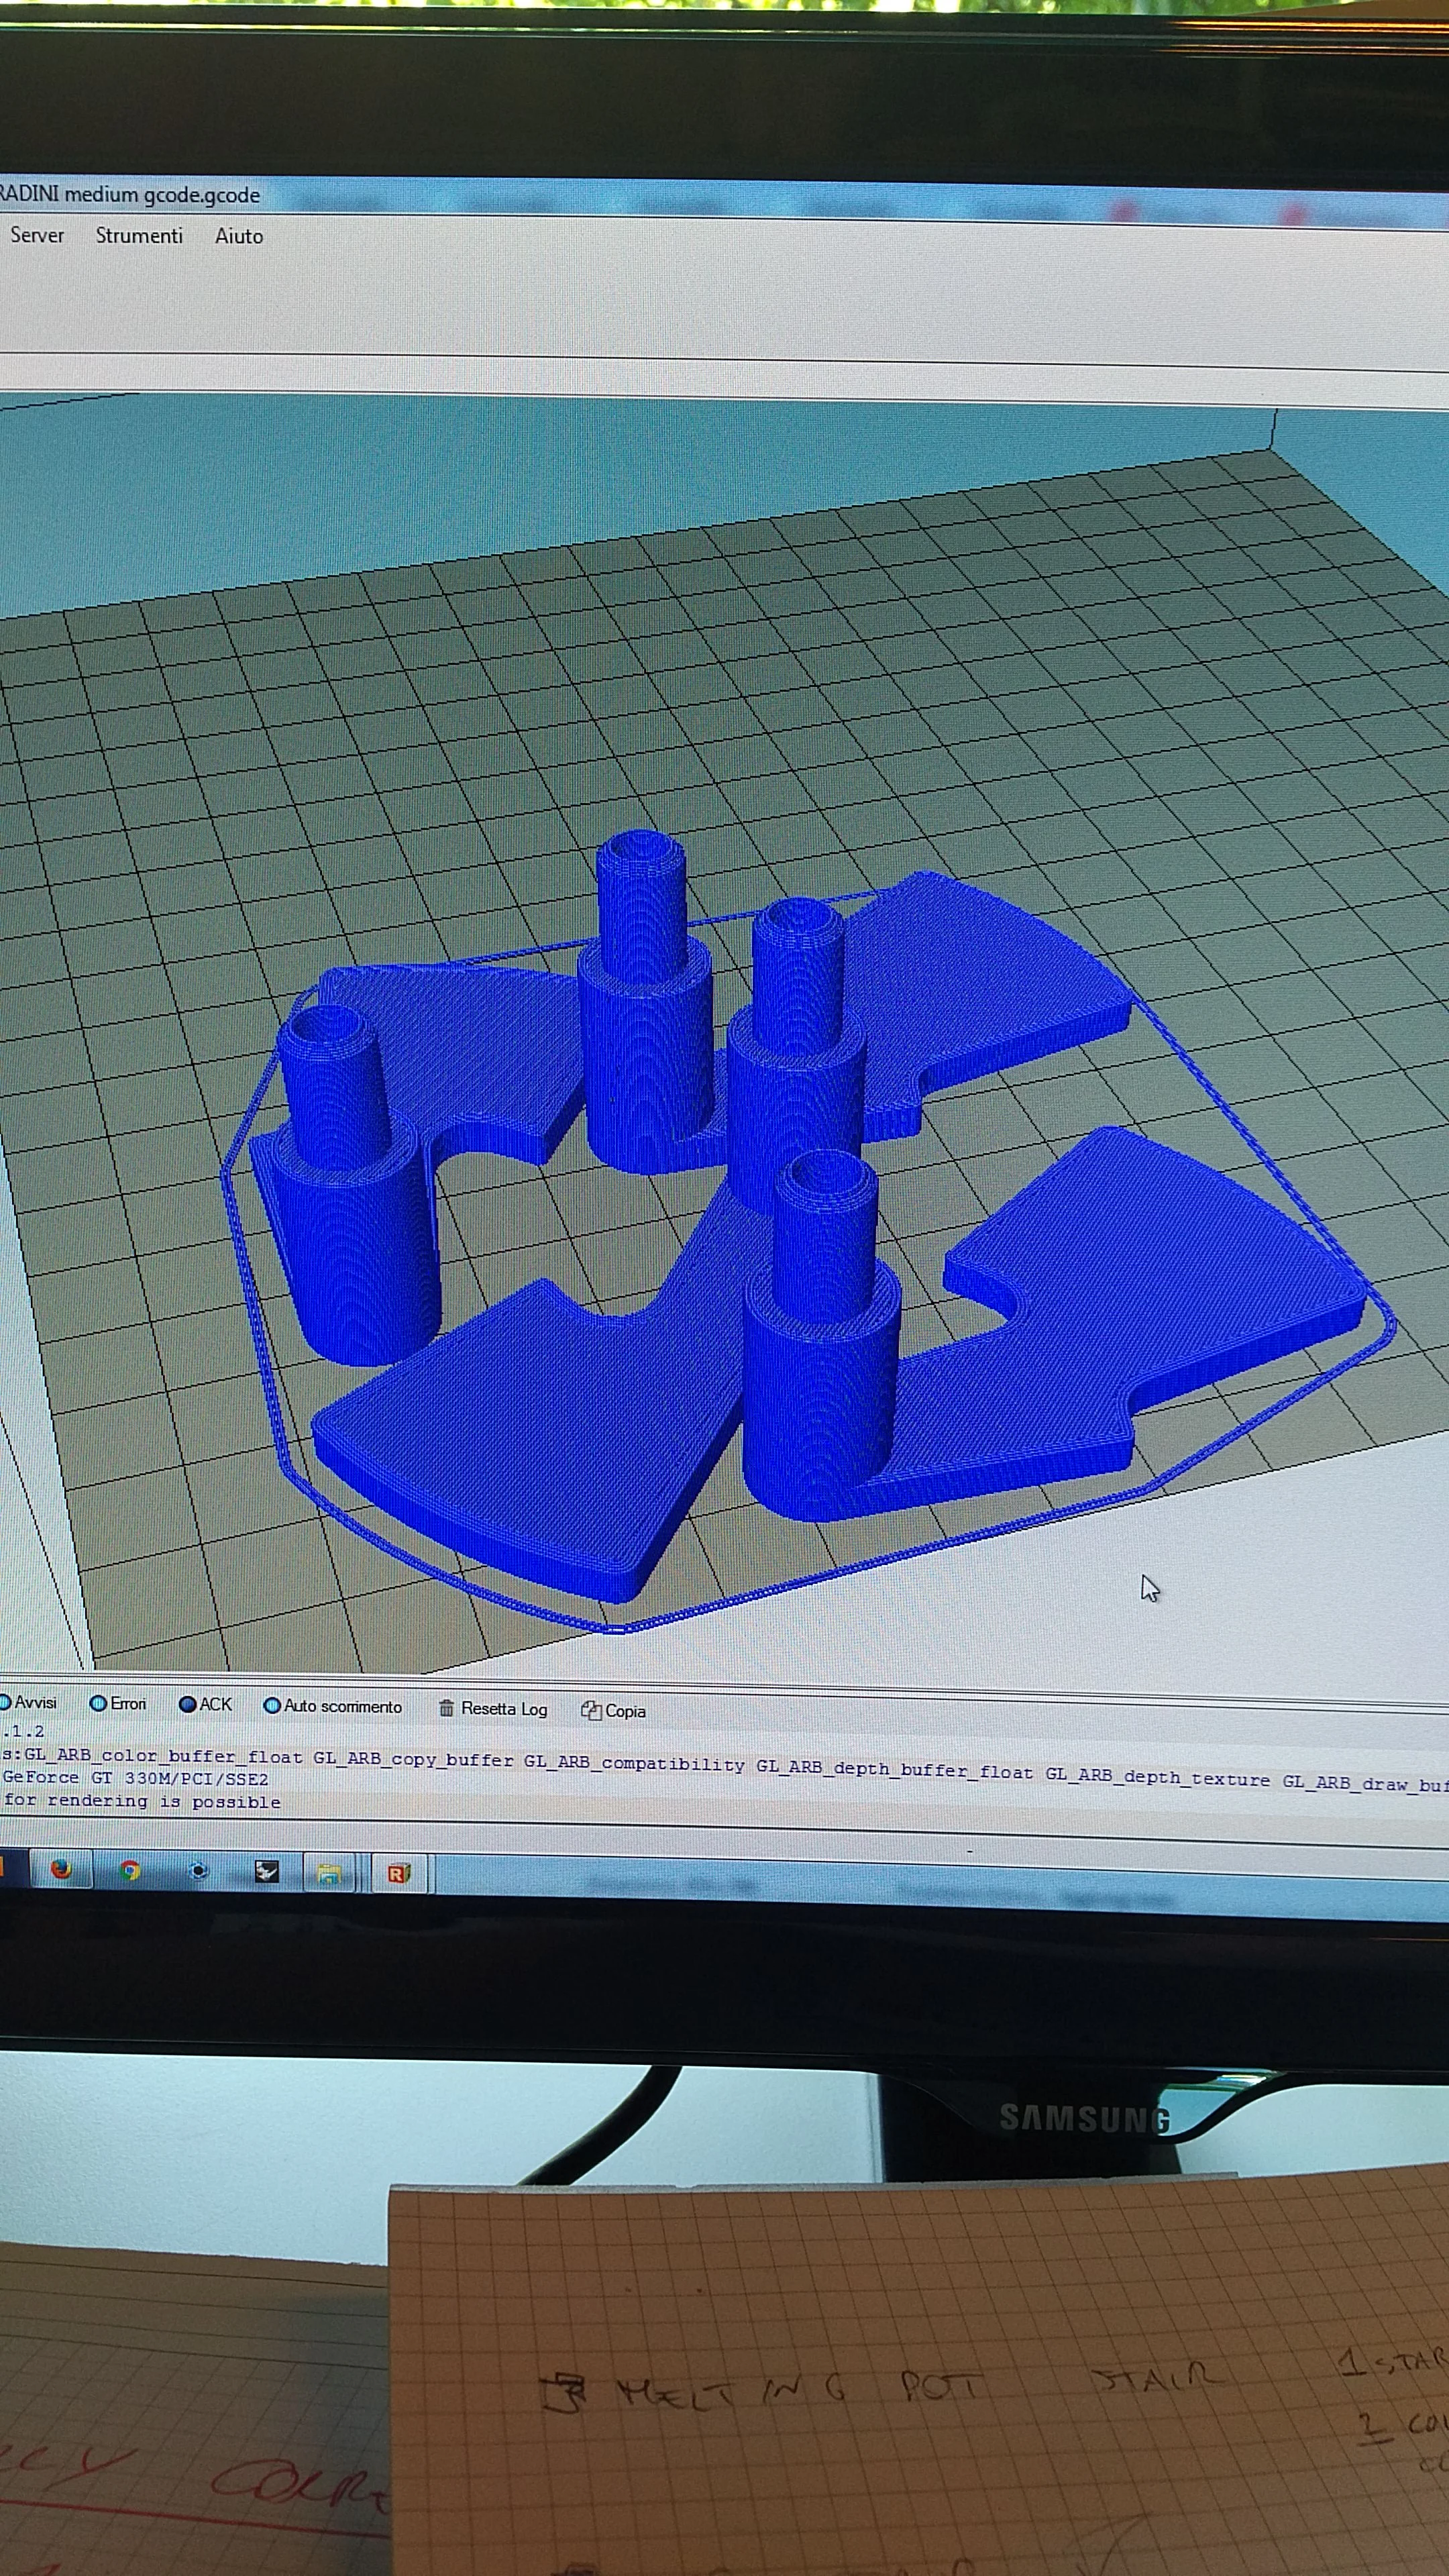Click the dark square taskbar icon

pos(266,1872)
